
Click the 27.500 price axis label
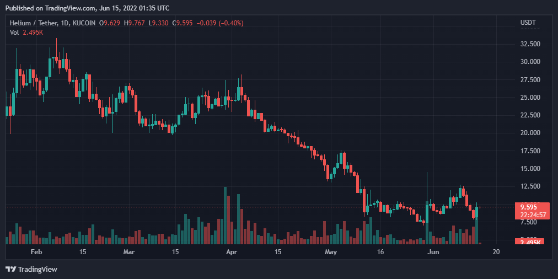coord(530,80)
